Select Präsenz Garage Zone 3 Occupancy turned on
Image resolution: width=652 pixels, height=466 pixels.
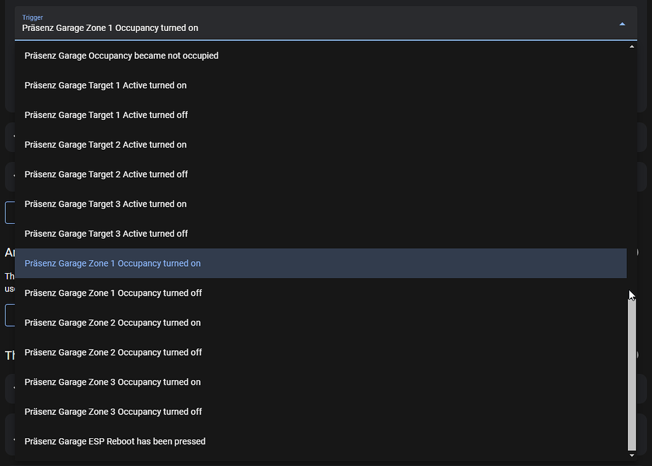112,382
